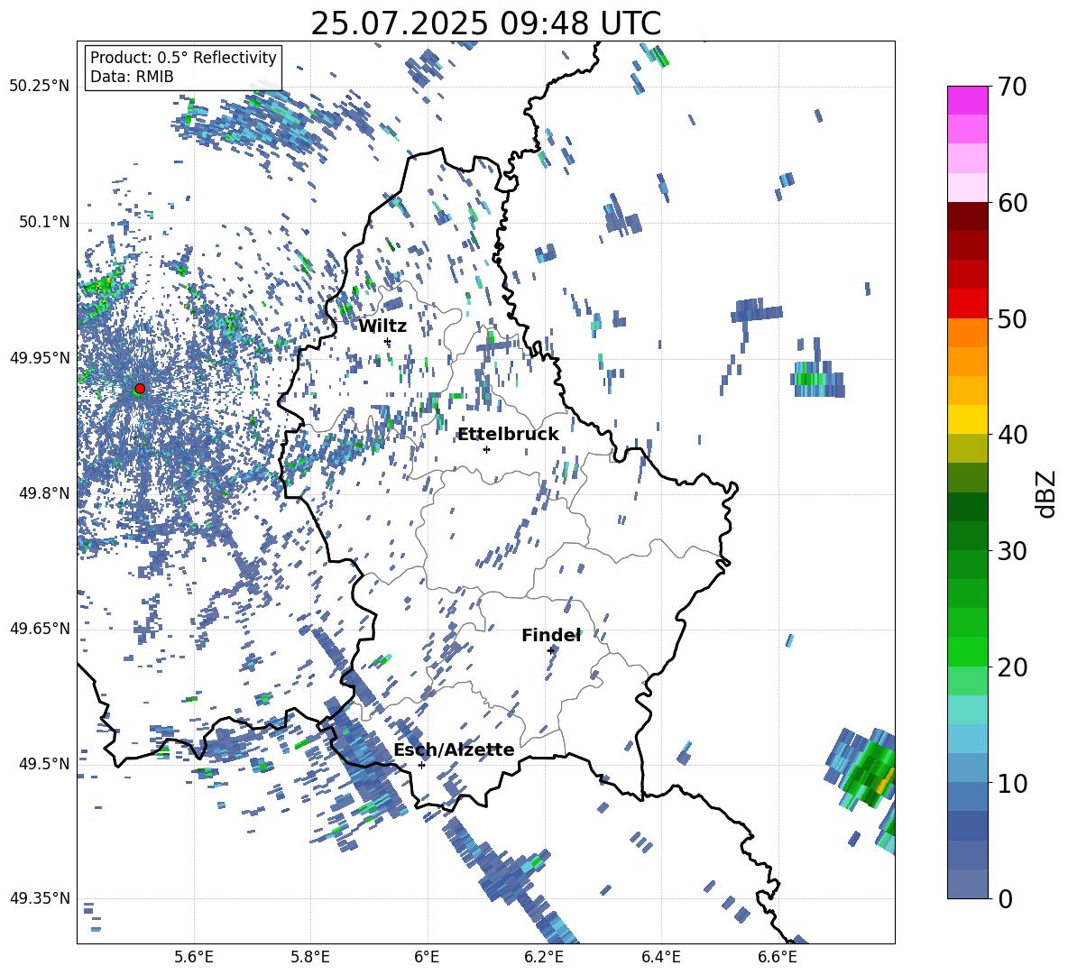Click the 49.35°N latitude label

point(40,898)
